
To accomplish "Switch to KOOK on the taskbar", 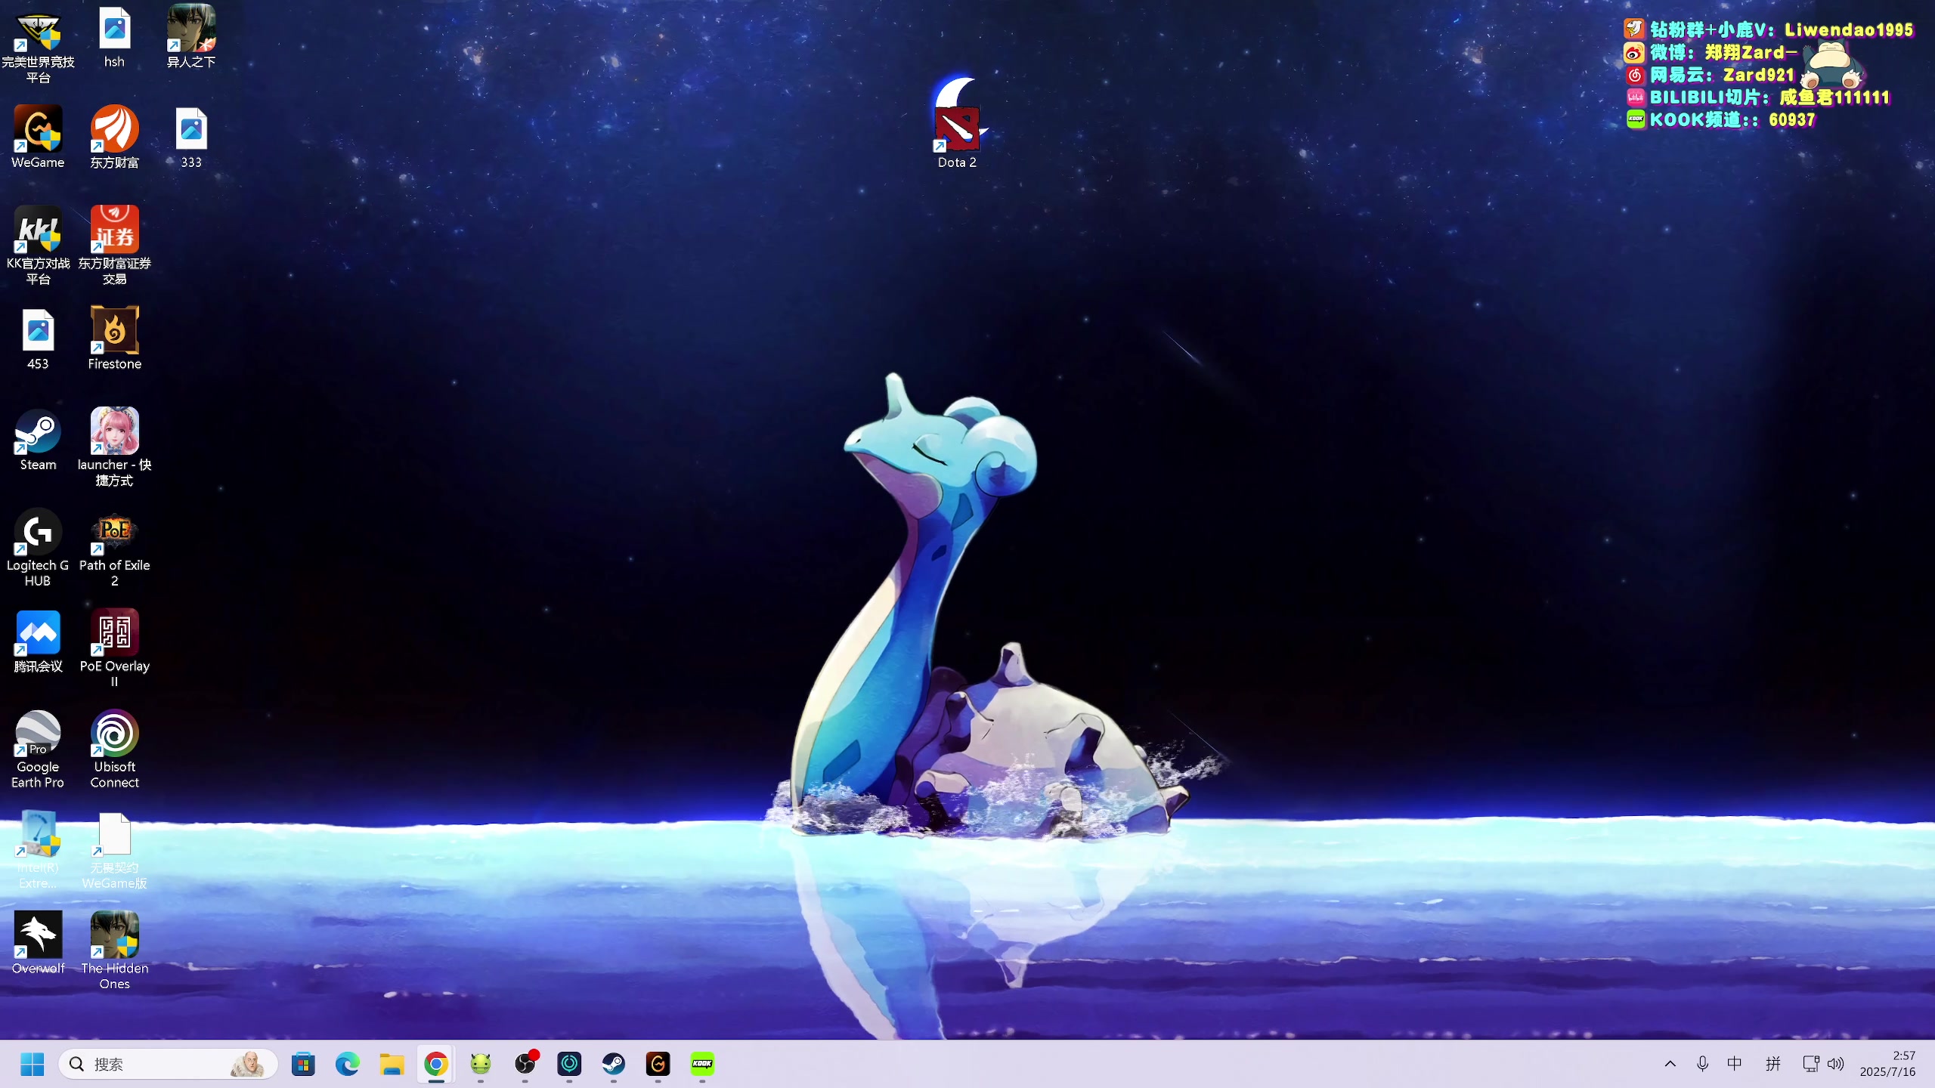I will [702, 1065].
